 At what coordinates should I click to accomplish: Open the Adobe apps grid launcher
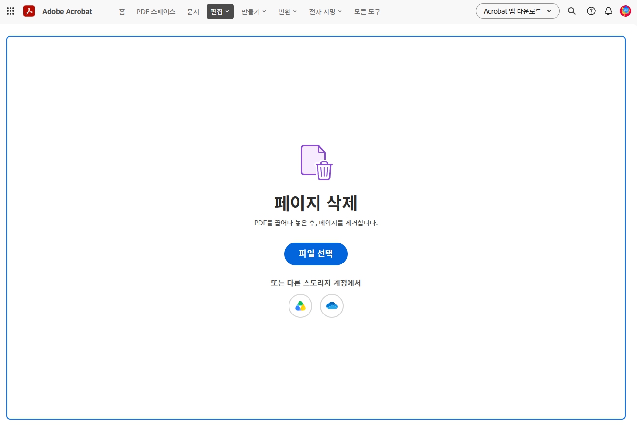point(10,11)
